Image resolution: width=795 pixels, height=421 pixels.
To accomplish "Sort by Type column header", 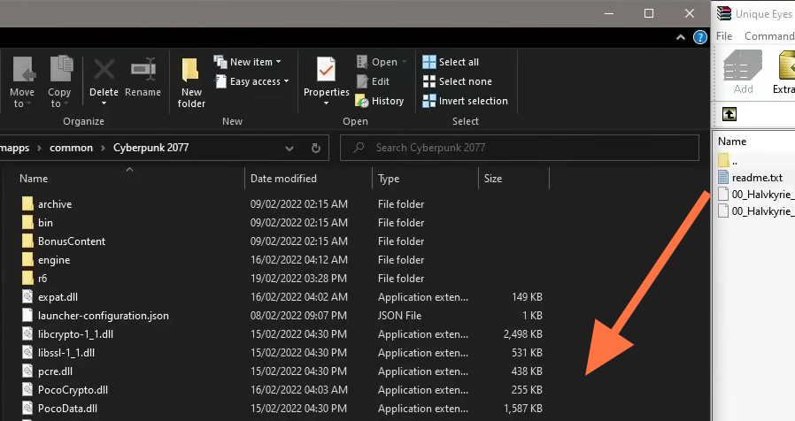I will click(x=389, y=179).
